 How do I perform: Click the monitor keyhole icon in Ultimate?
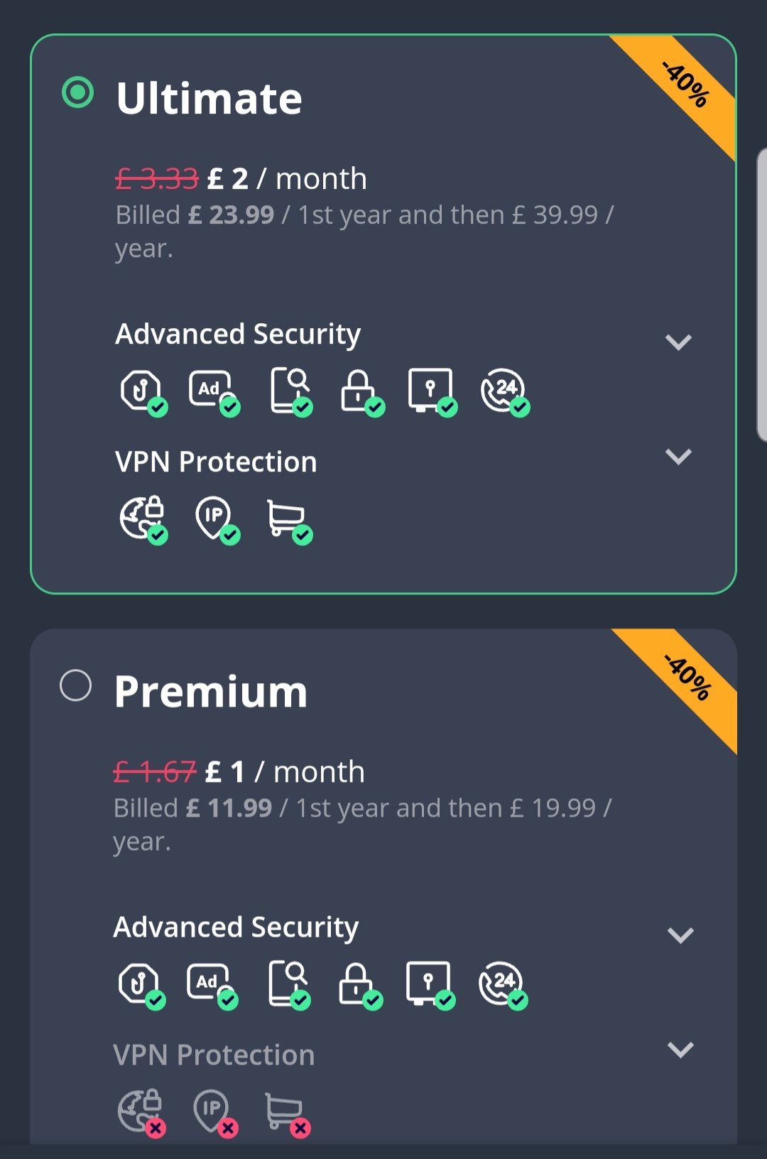click(x=433, y=392)
